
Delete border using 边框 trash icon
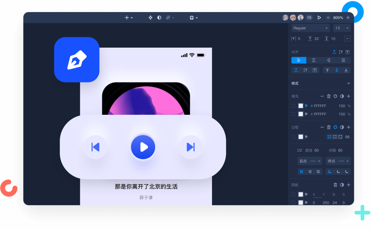click(329, 127)
